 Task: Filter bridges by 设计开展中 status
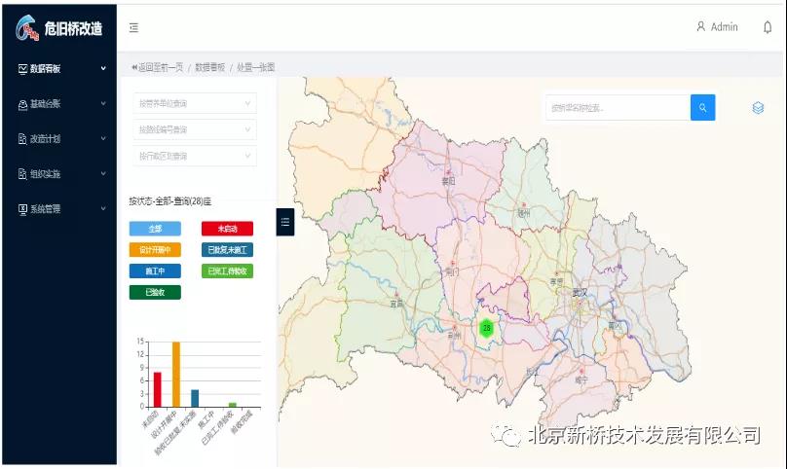click(155, 250)
